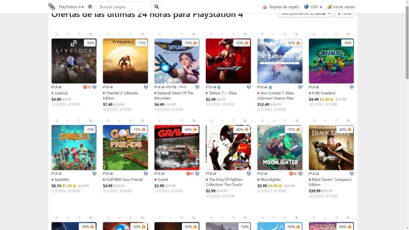The height and width of the screenshot is (230, 409).
Task: Open the compass discover icon
Action: pos(90,7)
